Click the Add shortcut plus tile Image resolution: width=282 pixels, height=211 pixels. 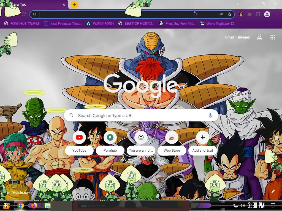(202, 144)
